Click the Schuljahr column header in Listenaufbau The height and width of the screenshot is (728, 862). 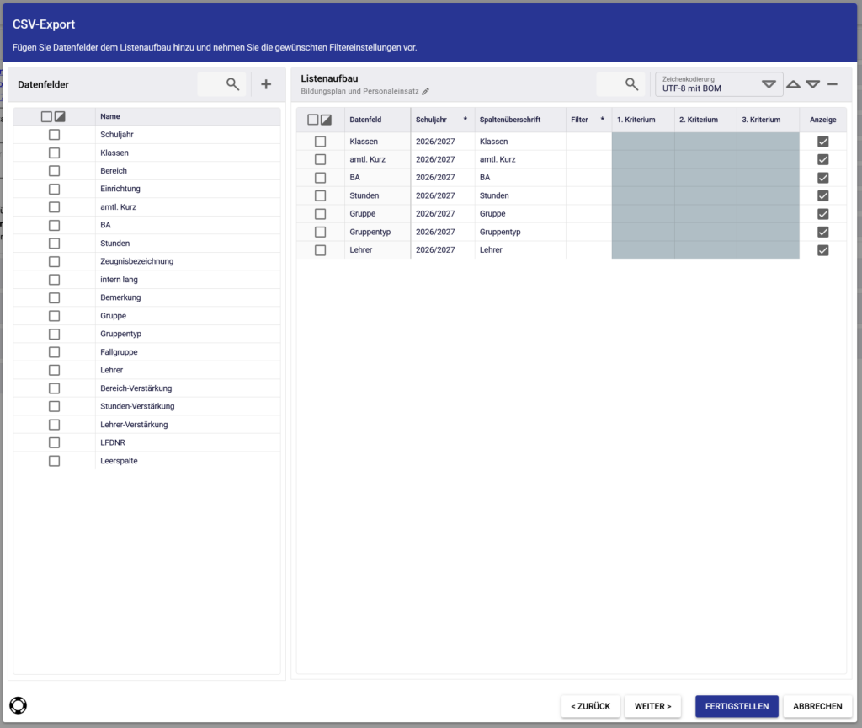443,120
